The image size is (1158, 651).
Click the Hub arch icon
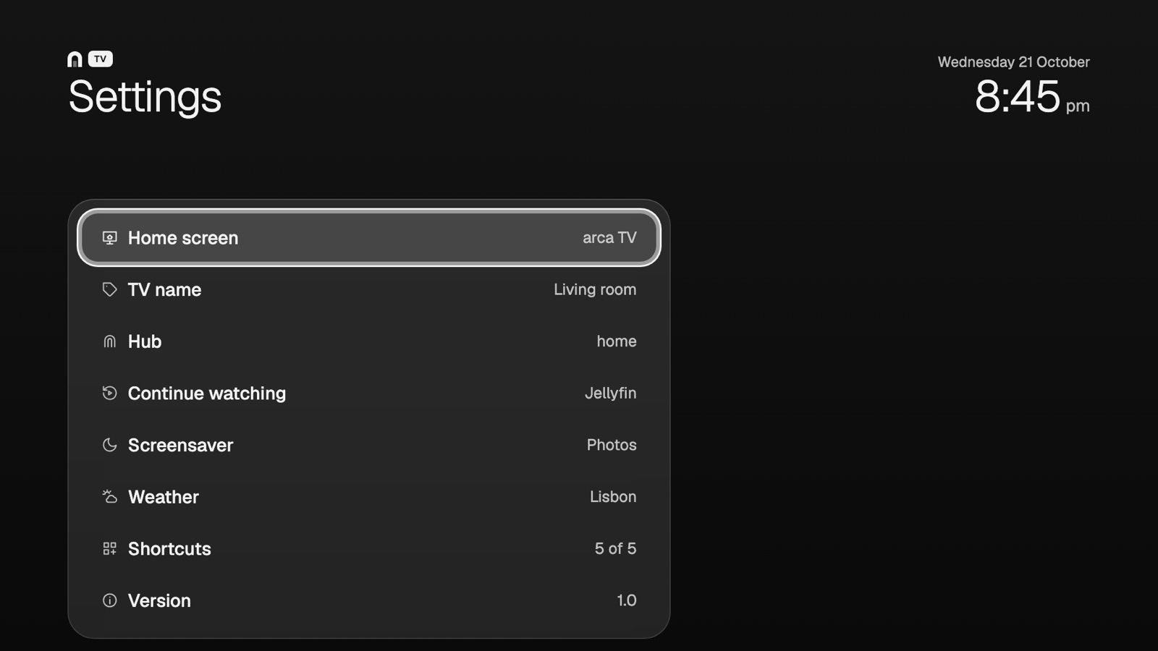pyautogui.click(x=109, y=341)
